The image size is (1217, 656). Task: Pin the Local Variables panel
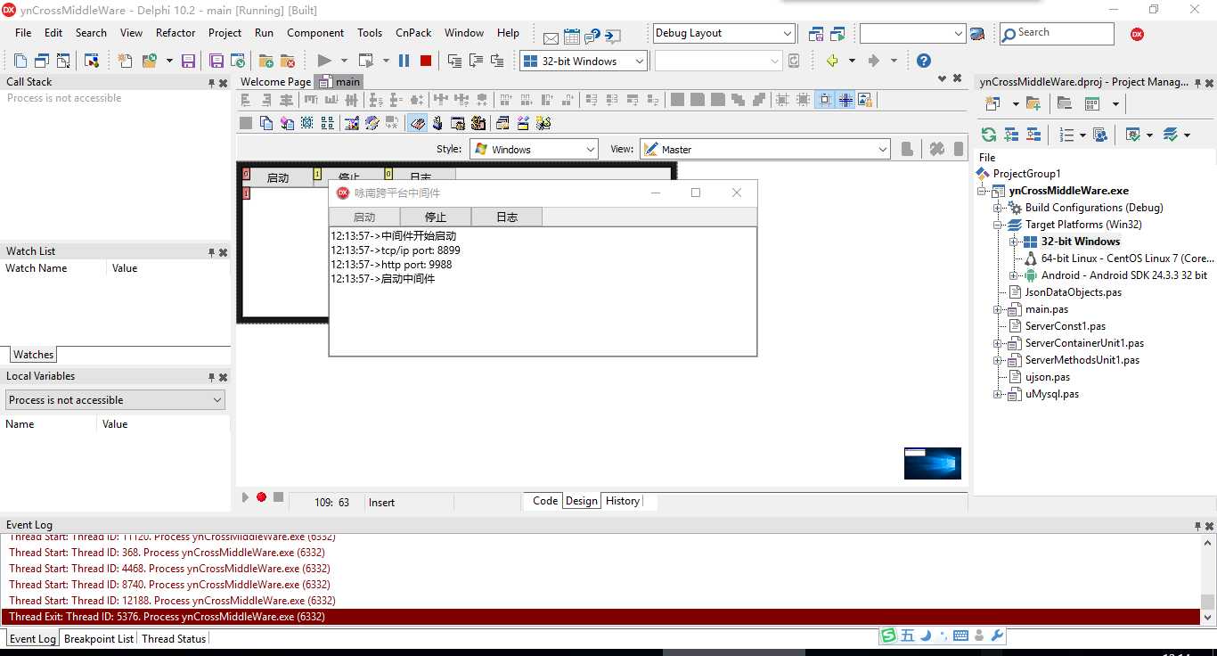tap(211, 377)
